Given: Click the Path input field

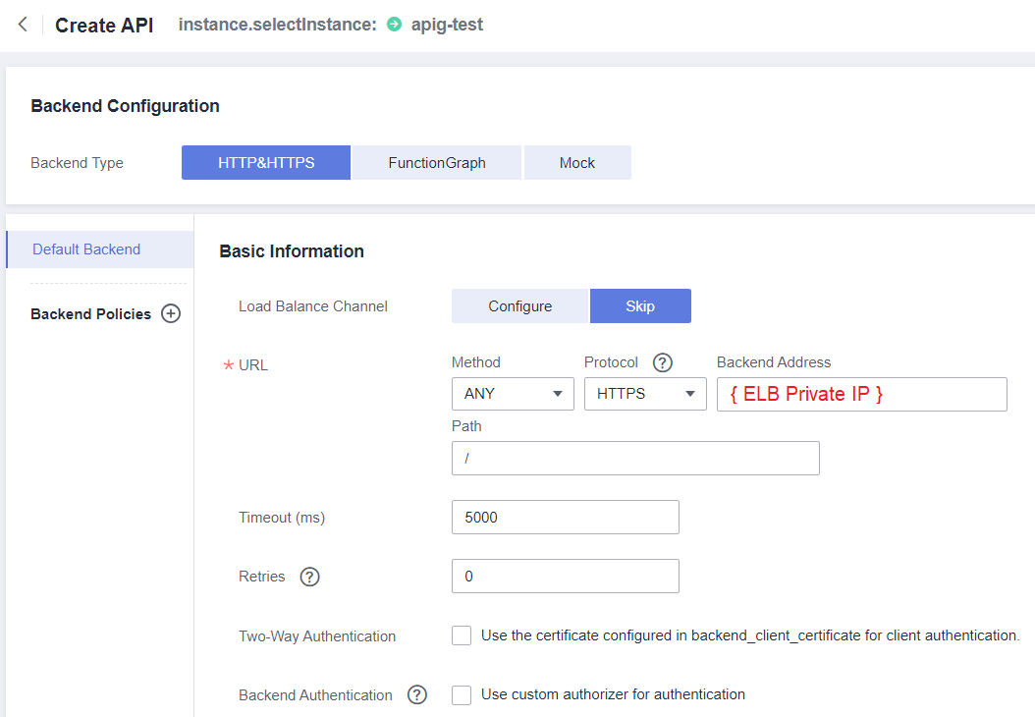Looking at the screenshot, I should (635, 459).
